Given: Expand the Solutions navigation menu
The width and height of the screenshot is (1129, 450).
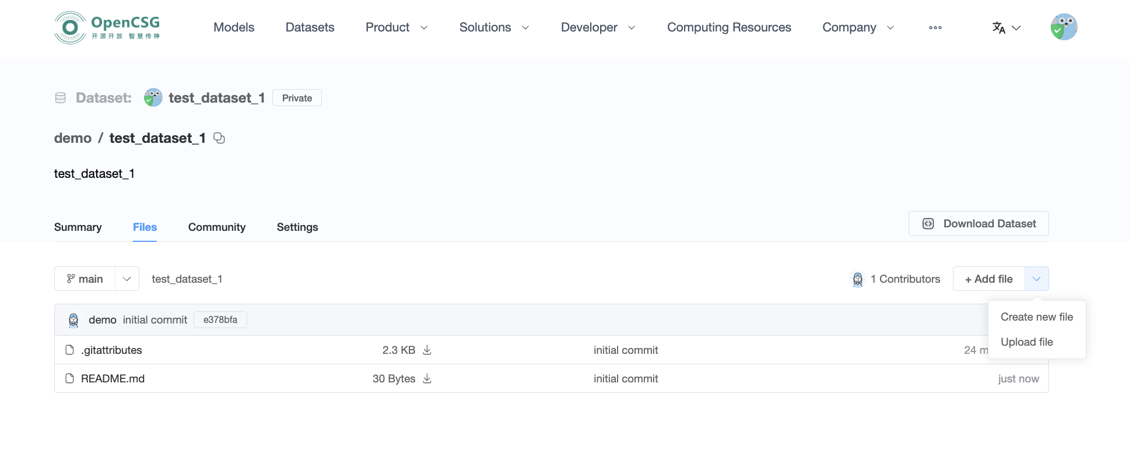Looking at the screenshot, I should [494, 27].
